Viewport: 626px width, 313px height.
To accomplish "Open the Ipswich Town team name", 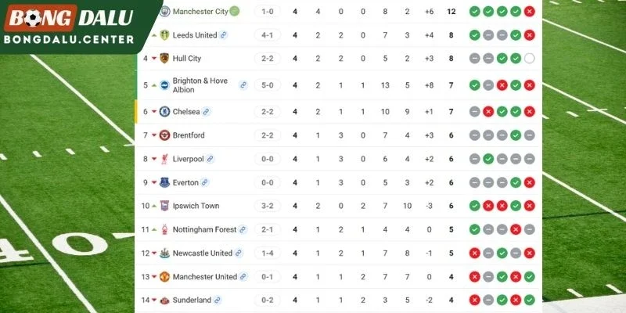I will click(x=196, y=206).
